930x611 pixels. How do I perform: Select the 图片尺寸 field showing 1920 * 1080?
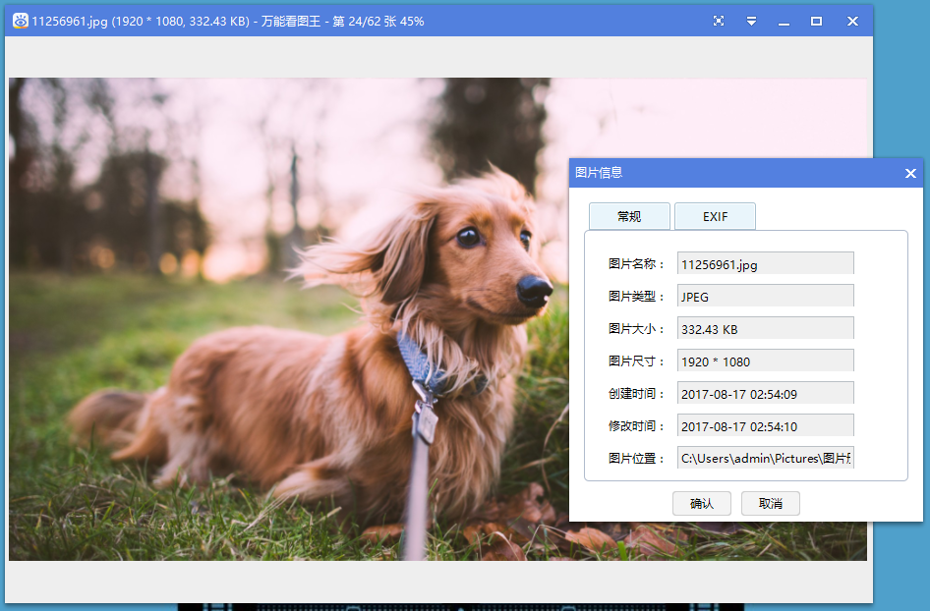tap(765, 361)
